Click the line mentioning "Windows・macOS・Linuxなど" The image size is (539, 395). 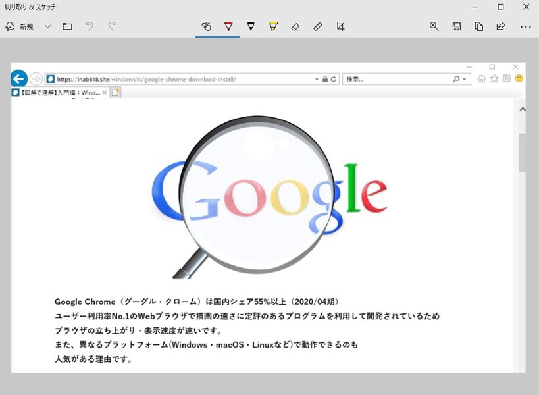point(206,345)
